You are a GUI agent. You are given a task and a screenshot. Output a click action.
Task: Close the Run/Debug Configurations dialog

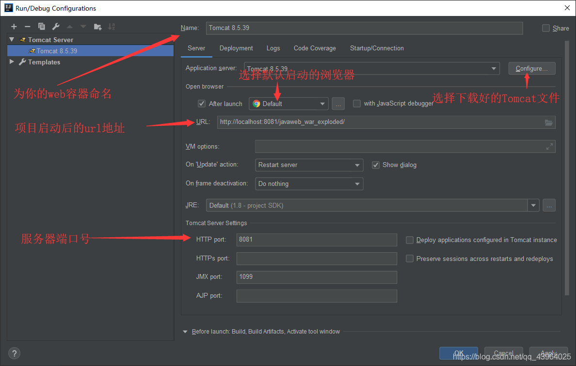click(x=567, y=8)
